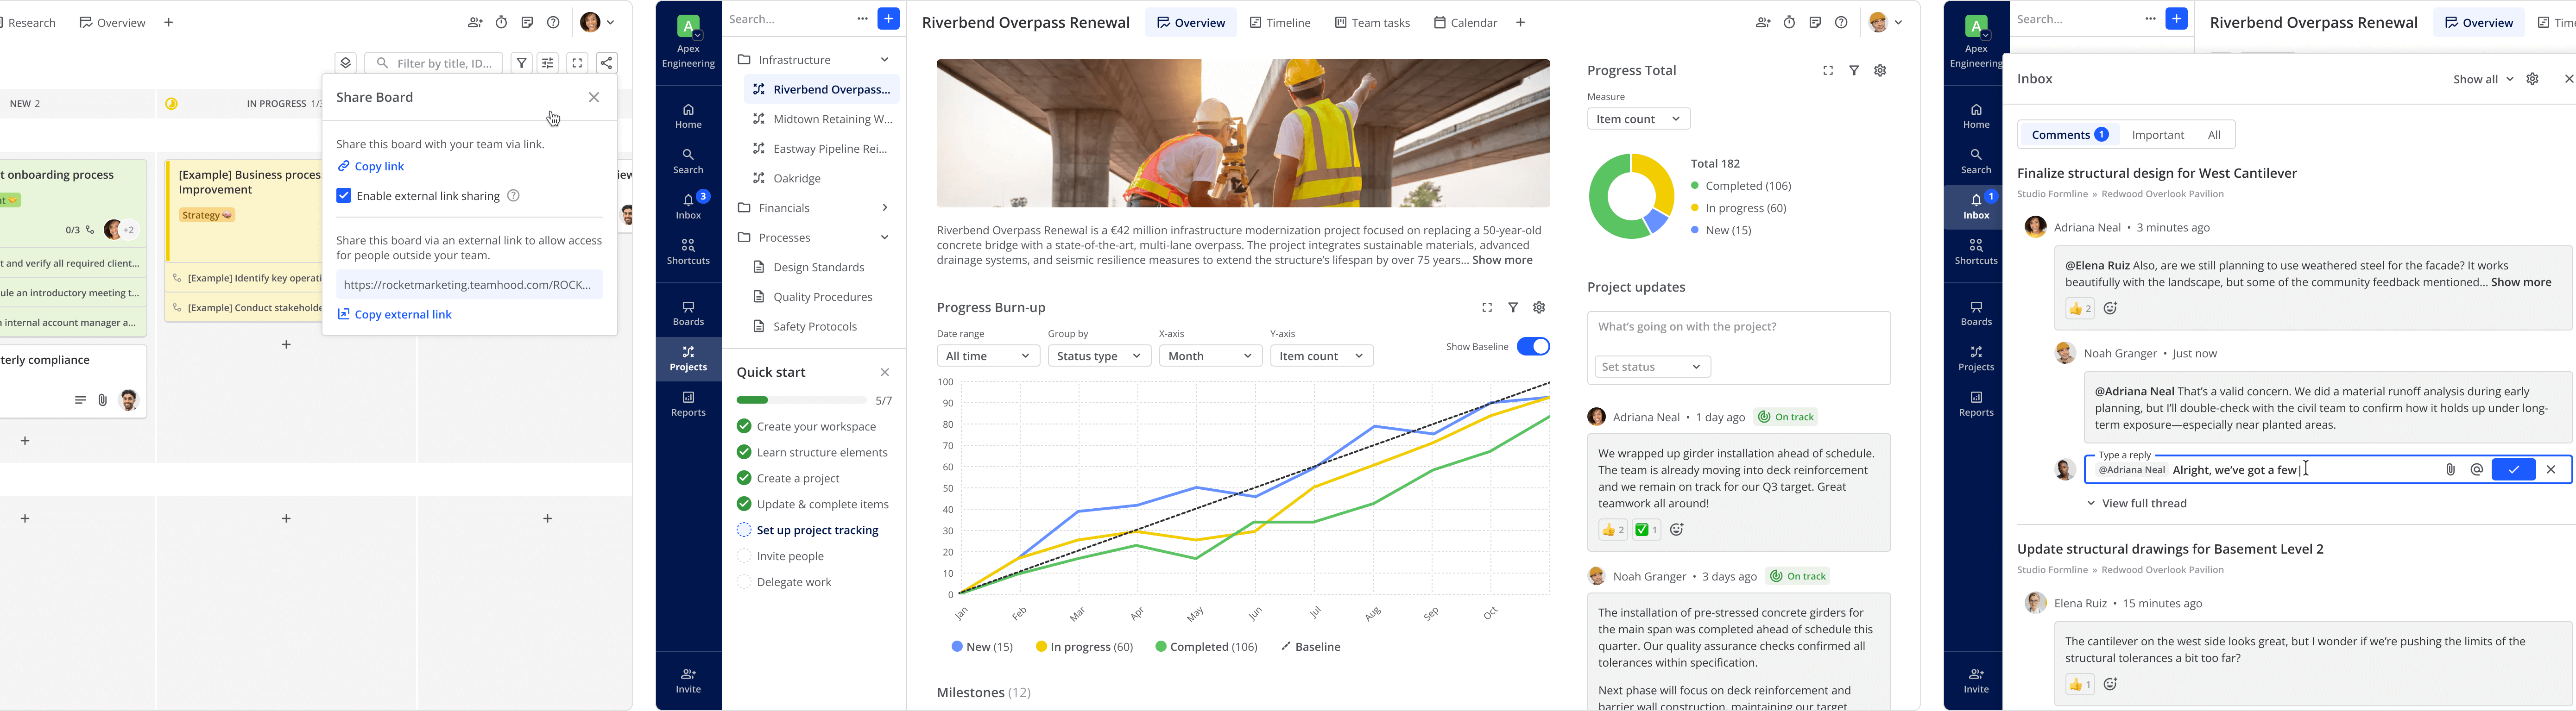Open Reports in middle sidebar
Screen dimensions: 2576x711
(x=688, y=404)
